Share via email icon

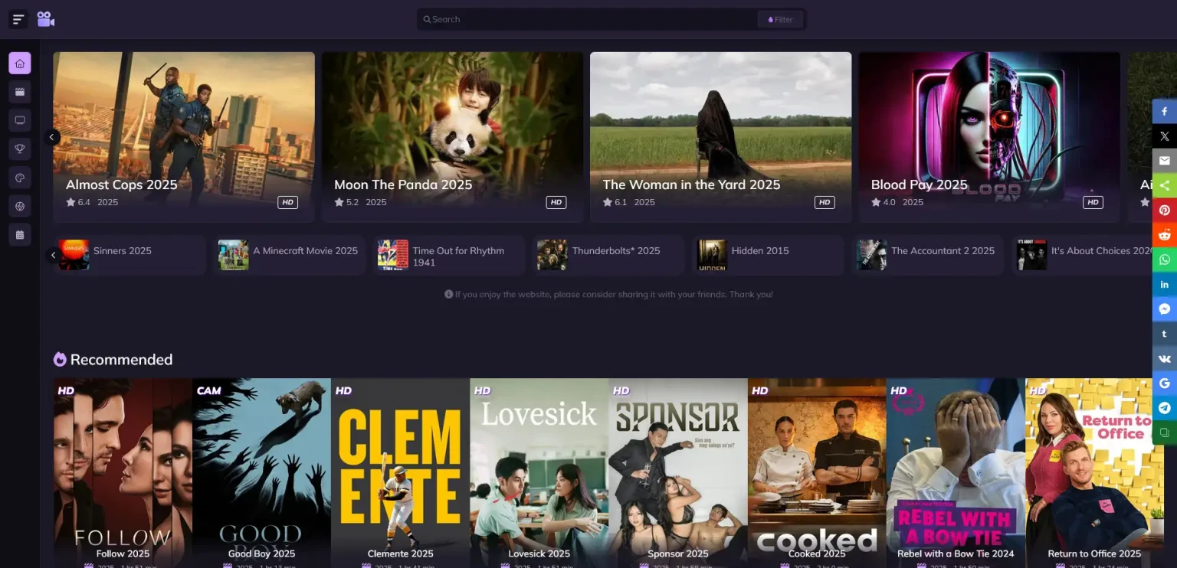coord(1165,161)
